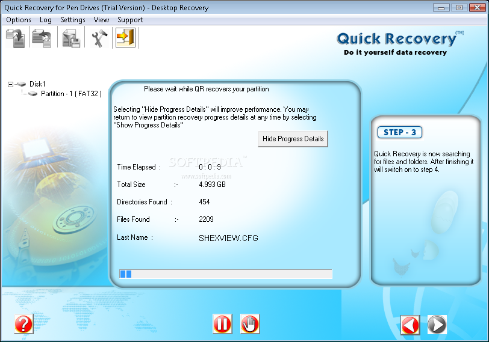Select Disk1 in the drive tree
Image resolution: width=489 pixels, height=342 pixels.
tap(37, 84)
